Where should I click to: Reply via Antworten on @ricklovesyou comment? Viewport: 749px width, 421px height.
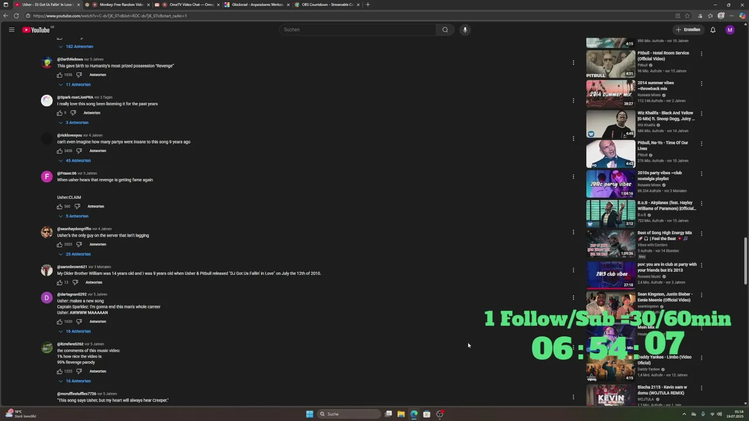click(x=98, y=151)
